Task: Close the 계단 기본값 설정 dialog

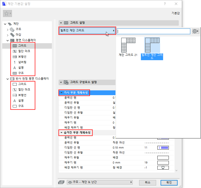Action: (176, 4)
